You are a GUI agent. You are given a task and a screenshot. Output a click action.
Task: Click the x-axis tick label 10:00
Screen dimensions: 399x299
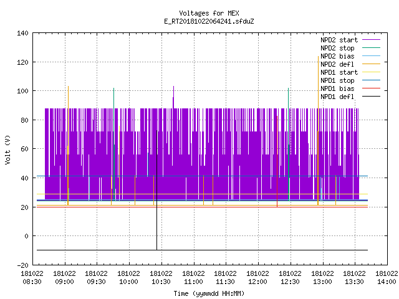[x=129, y=282]
